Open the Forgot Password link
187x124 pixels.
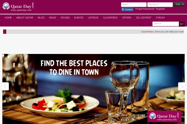[x=145, y=9]
